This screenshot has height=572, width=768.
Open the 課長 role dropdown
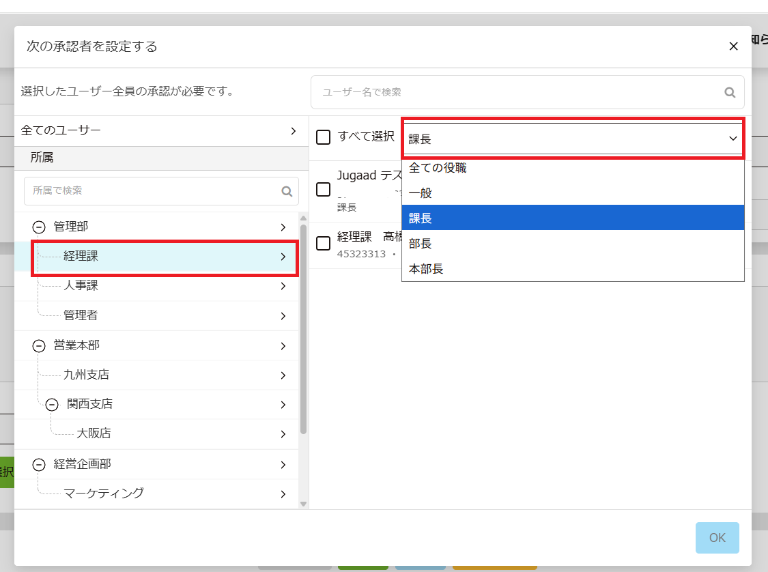point(572,139)
